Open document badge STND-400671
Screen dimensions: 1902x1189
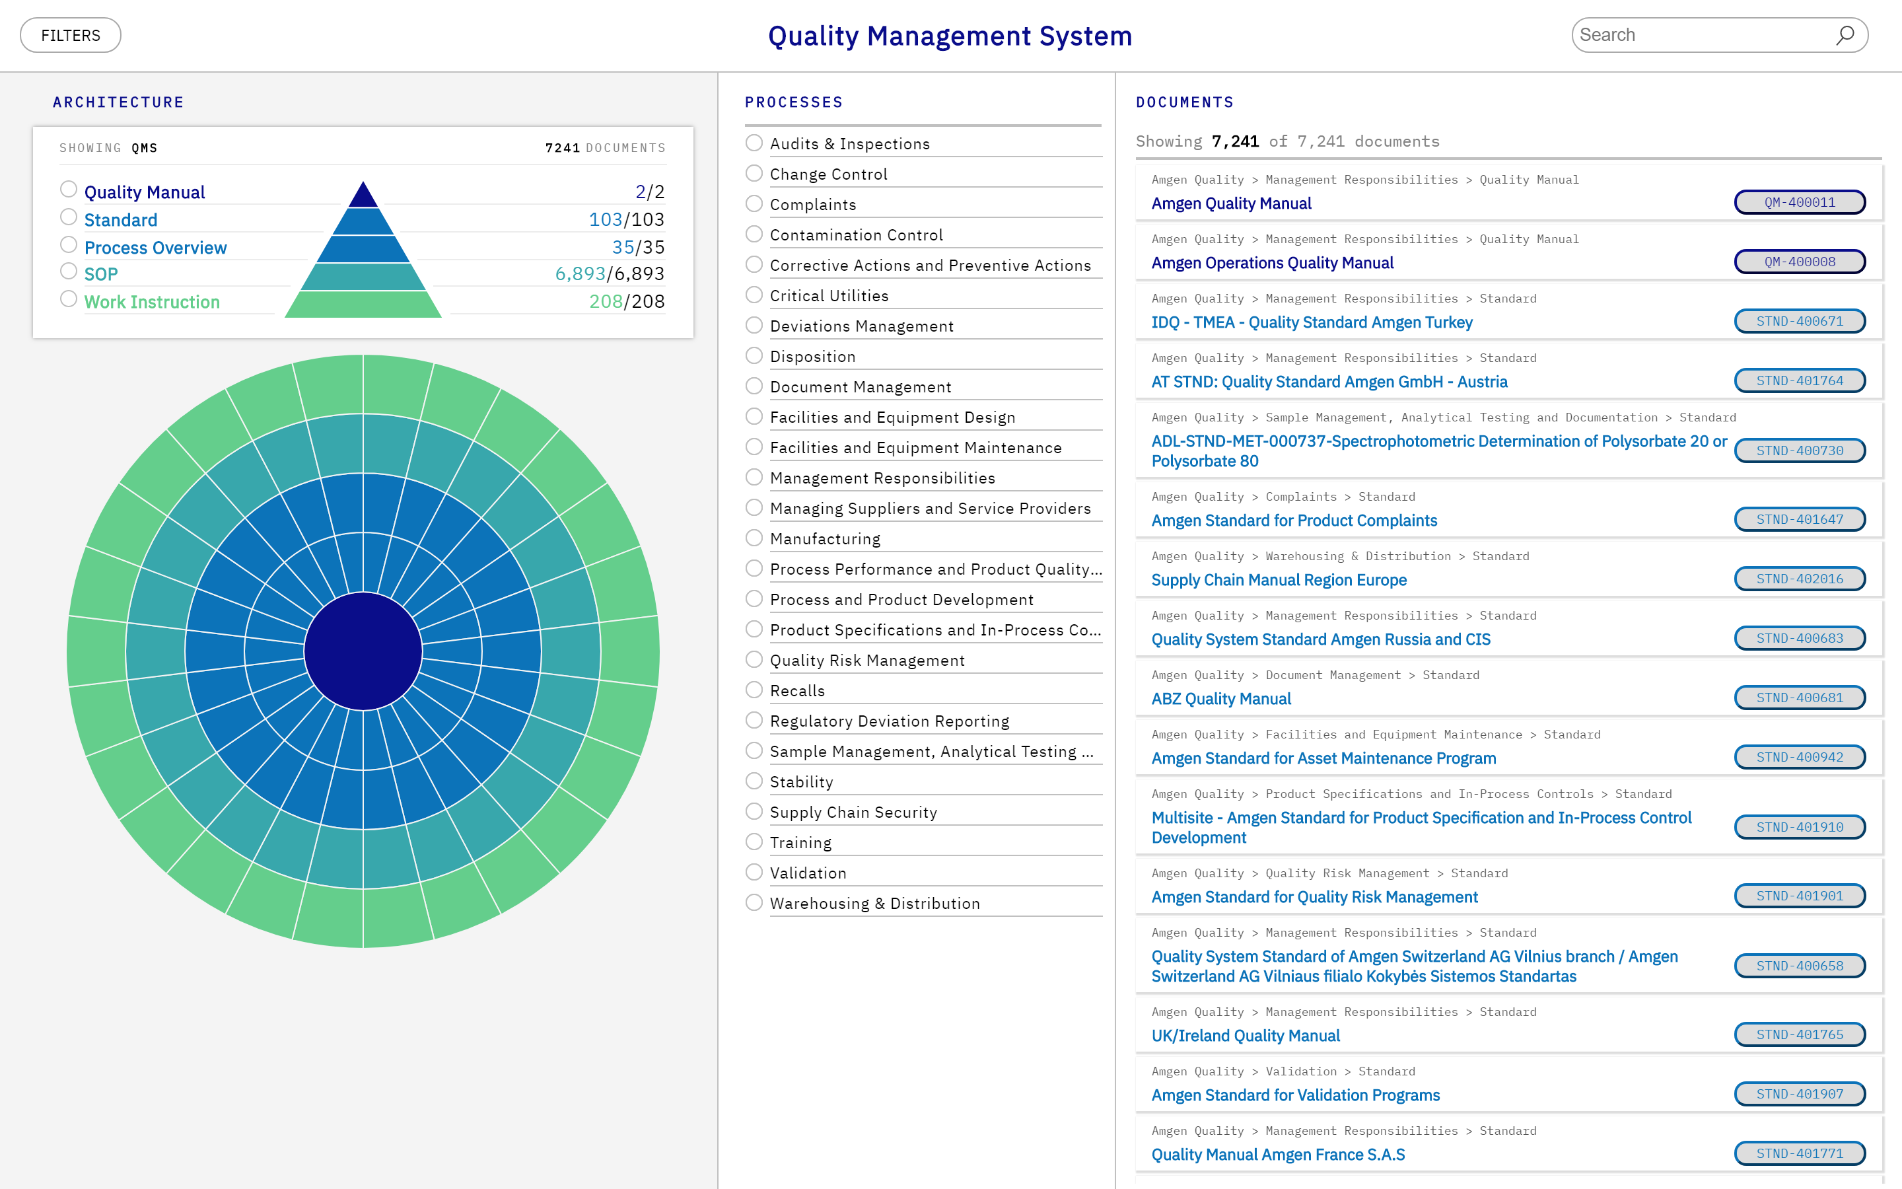coord(1800,321)
